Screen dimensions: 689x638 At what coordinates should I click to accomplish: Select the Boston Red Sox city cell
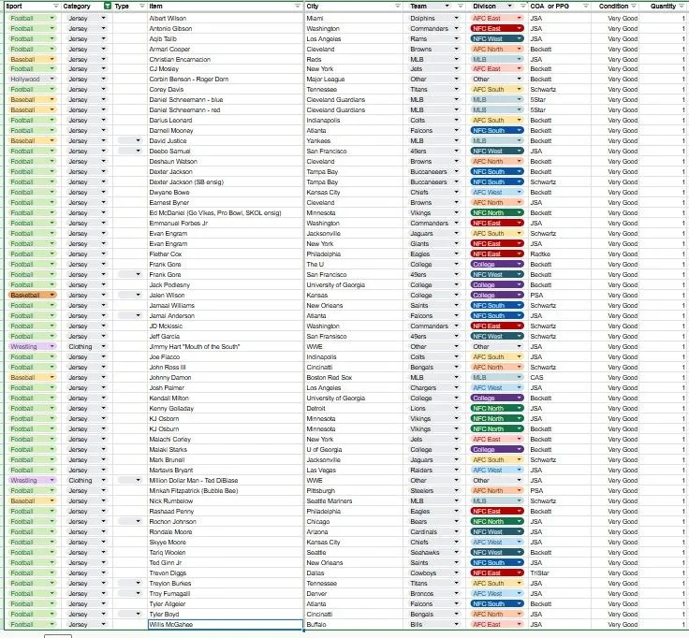click(354, 377)
